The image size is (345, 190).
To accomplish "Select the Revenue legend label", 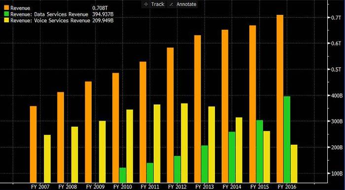I will coord(20,8).
